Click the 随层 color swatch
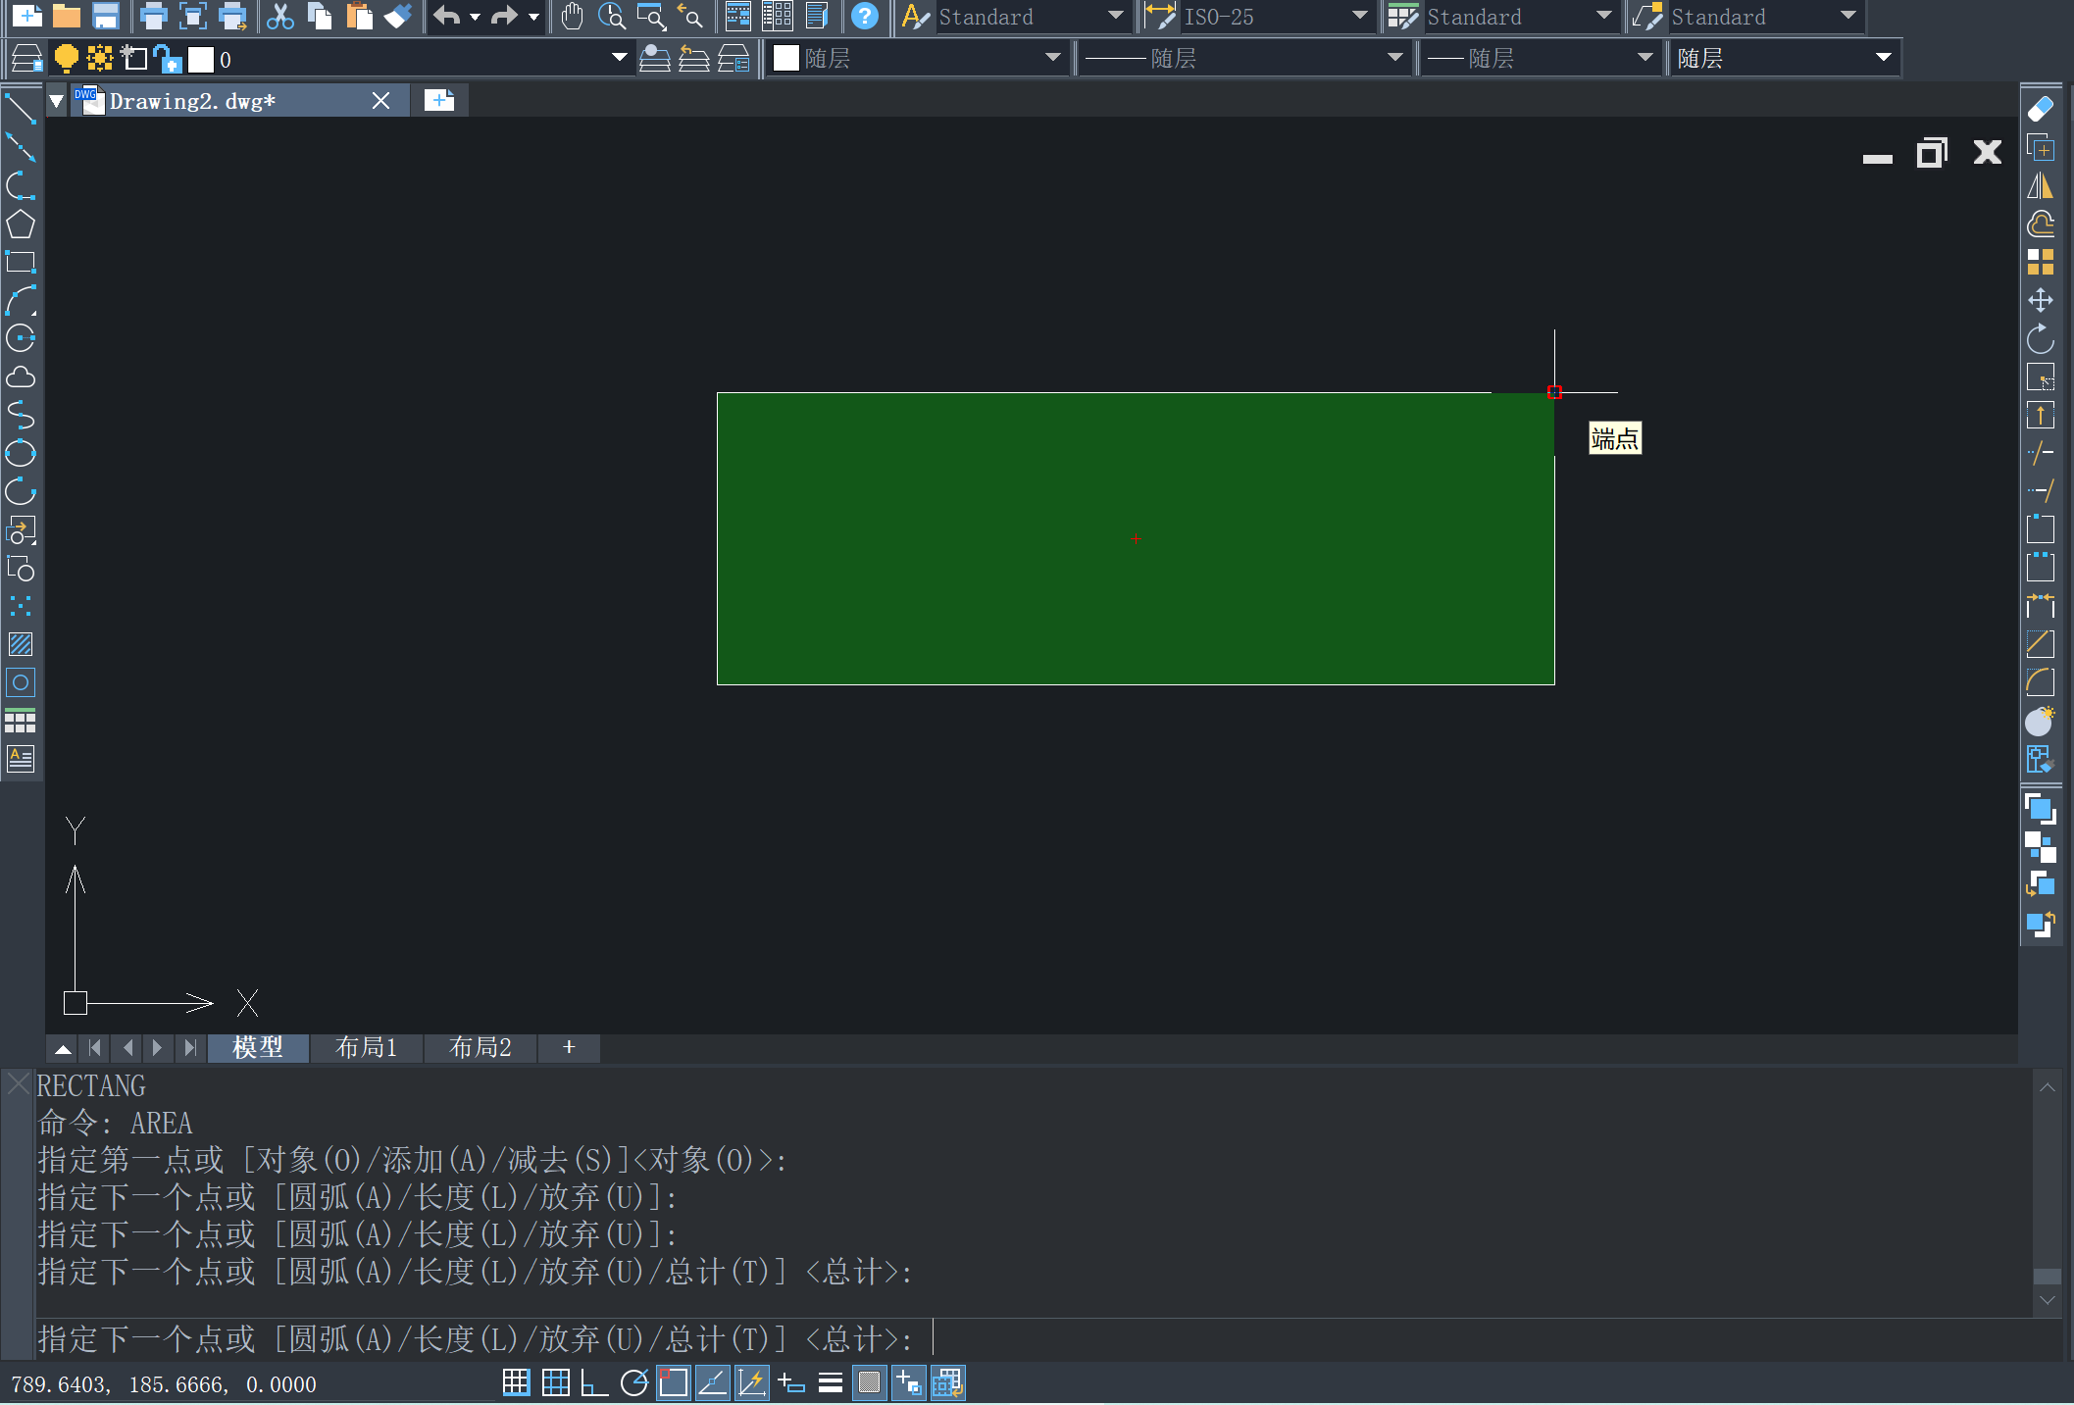 coord(783,60)
